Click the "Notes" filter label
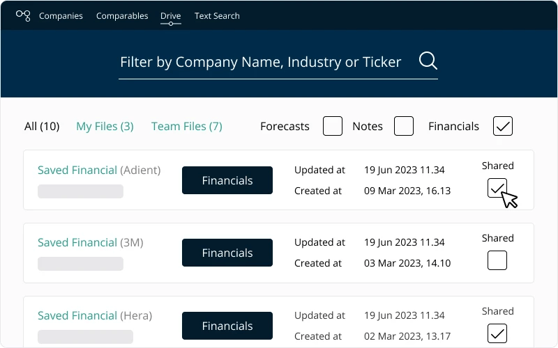Viewport: 558px width, 348px height. [x=368, y=127]
